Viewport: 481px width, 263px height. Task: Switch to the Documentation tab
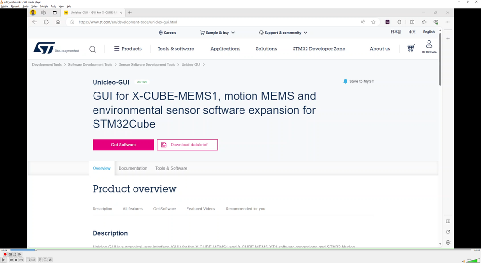[133, 168]
